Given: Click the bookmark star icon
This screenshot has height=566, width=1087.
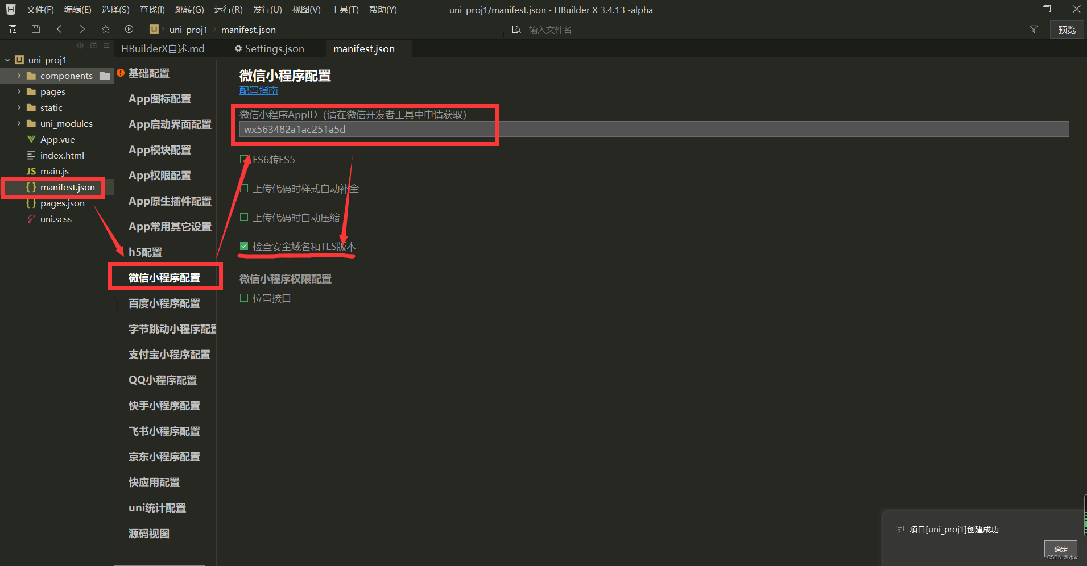Looking at the screenshot, I should 106,29.
